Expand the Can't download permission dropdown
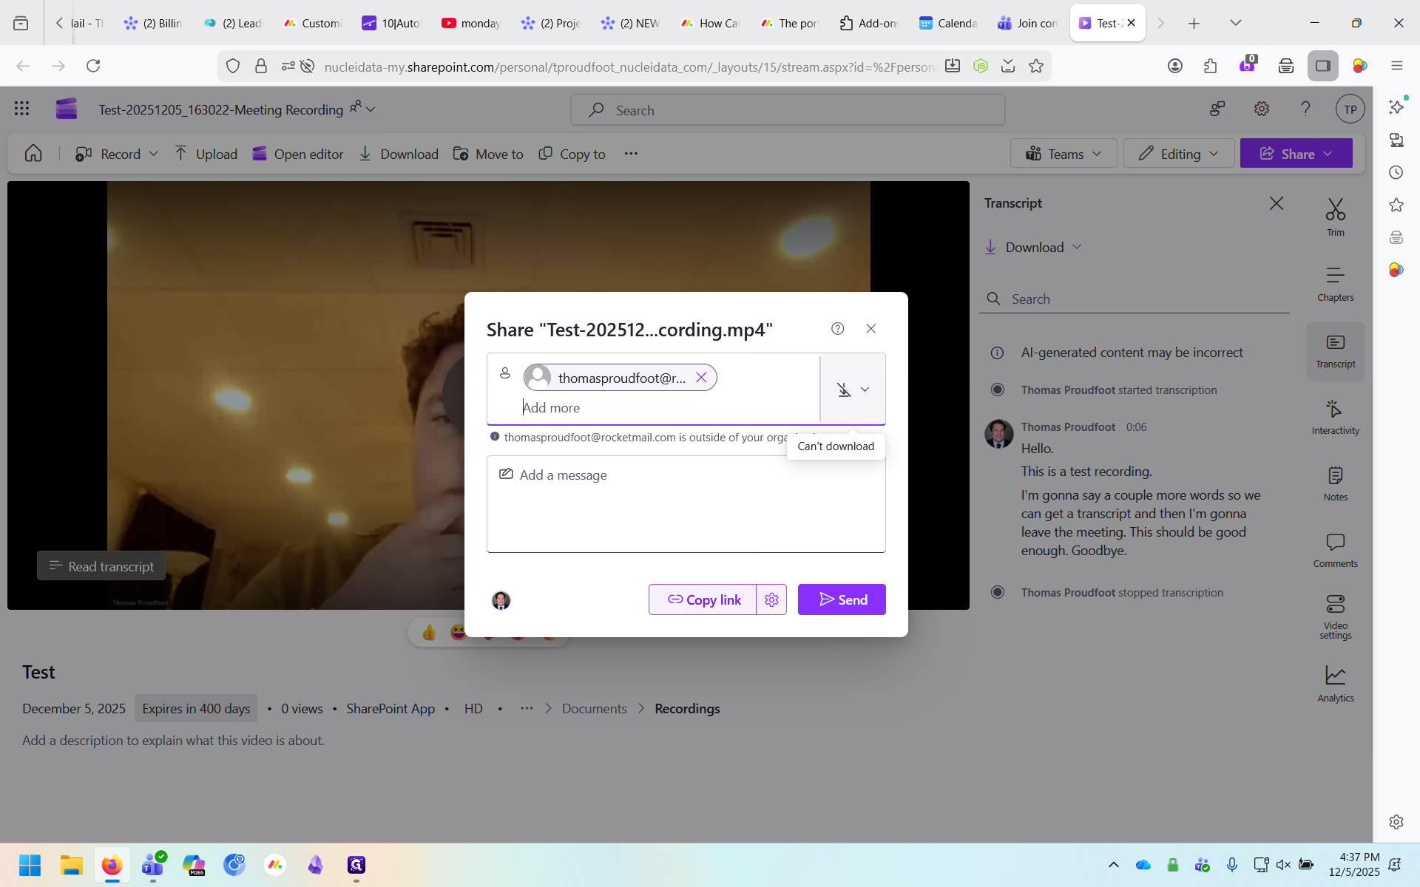1420x887 pixels. click(853, 390)
